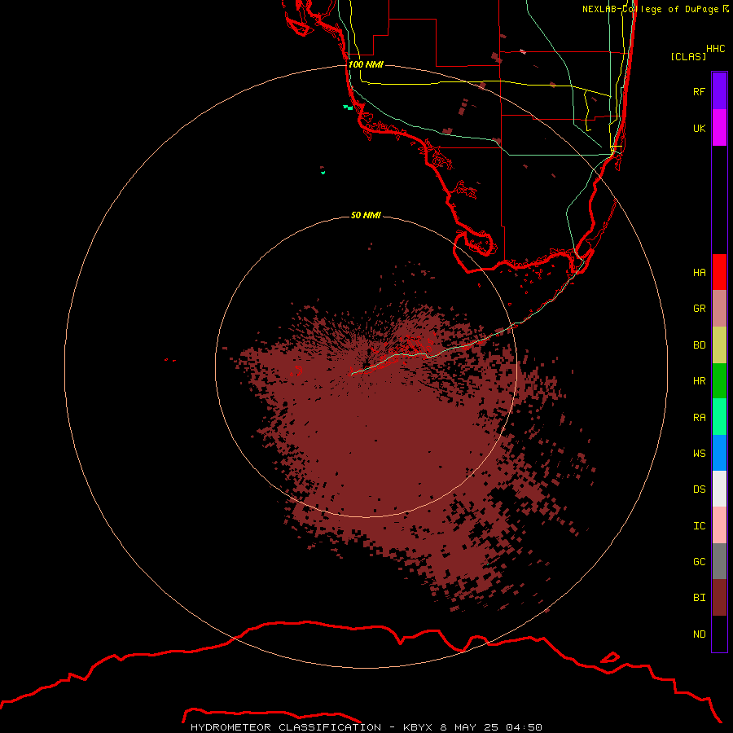
Task: Click the GR legend label
Action: point(699,309)
